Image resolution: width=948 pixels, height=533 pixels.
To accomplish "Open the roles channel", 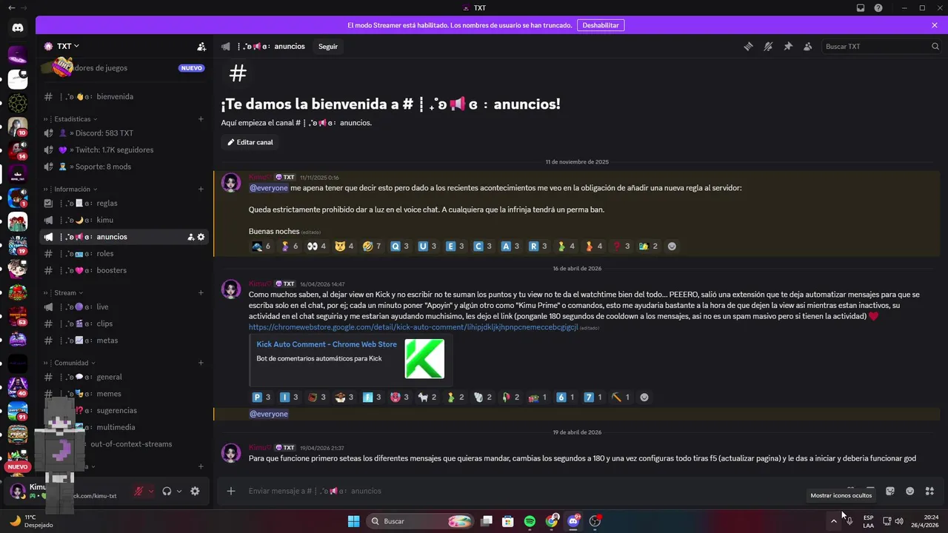I will [x=124, y=253].
